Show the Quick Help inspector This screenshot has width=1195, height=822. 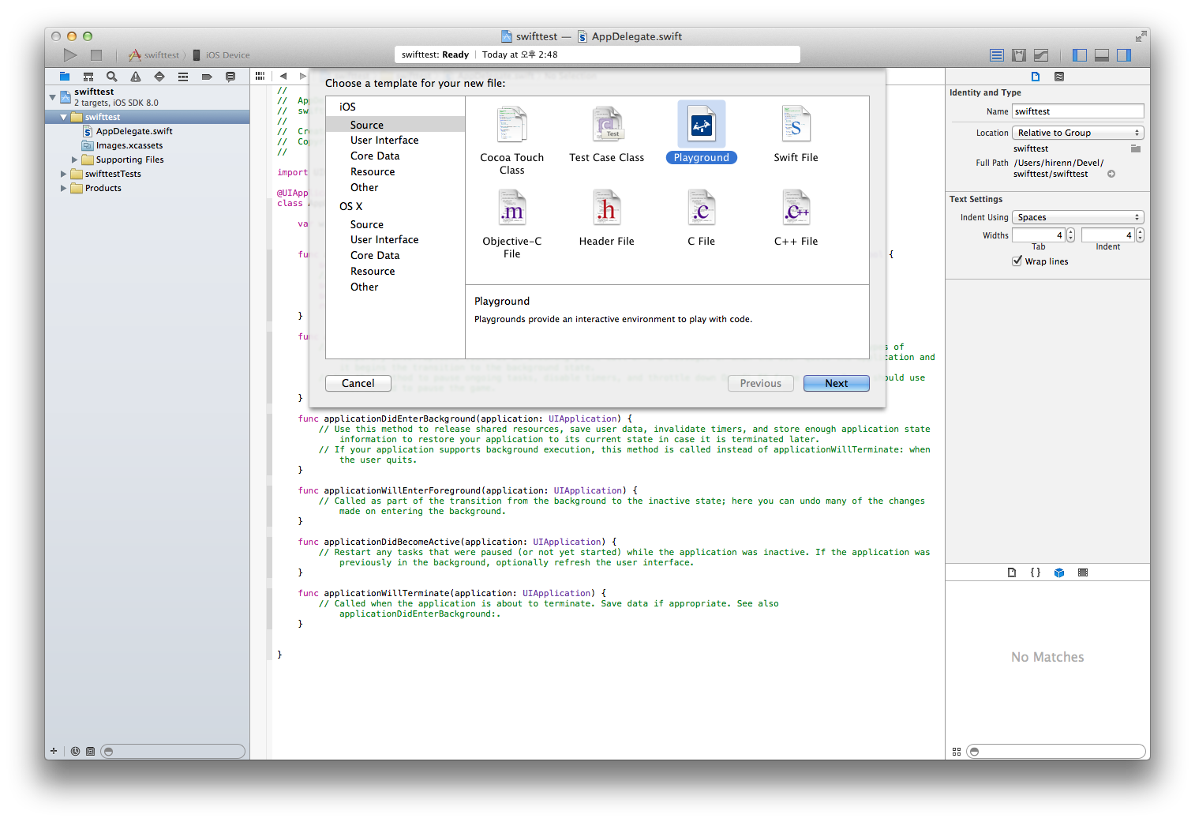click(x=1059, y=77)
